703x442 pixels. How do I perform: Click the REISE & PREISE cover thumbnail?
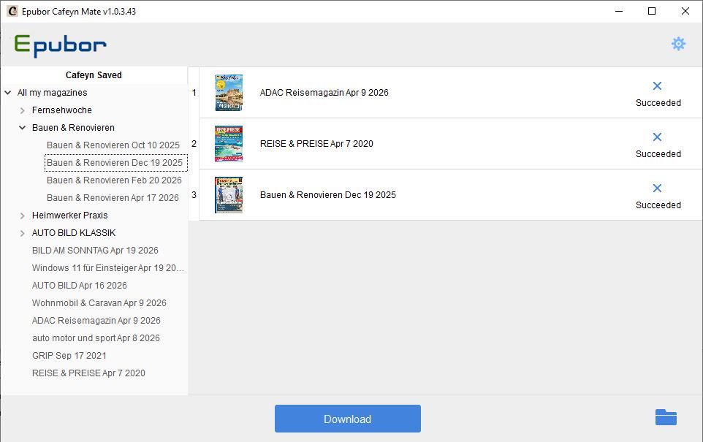228,143
